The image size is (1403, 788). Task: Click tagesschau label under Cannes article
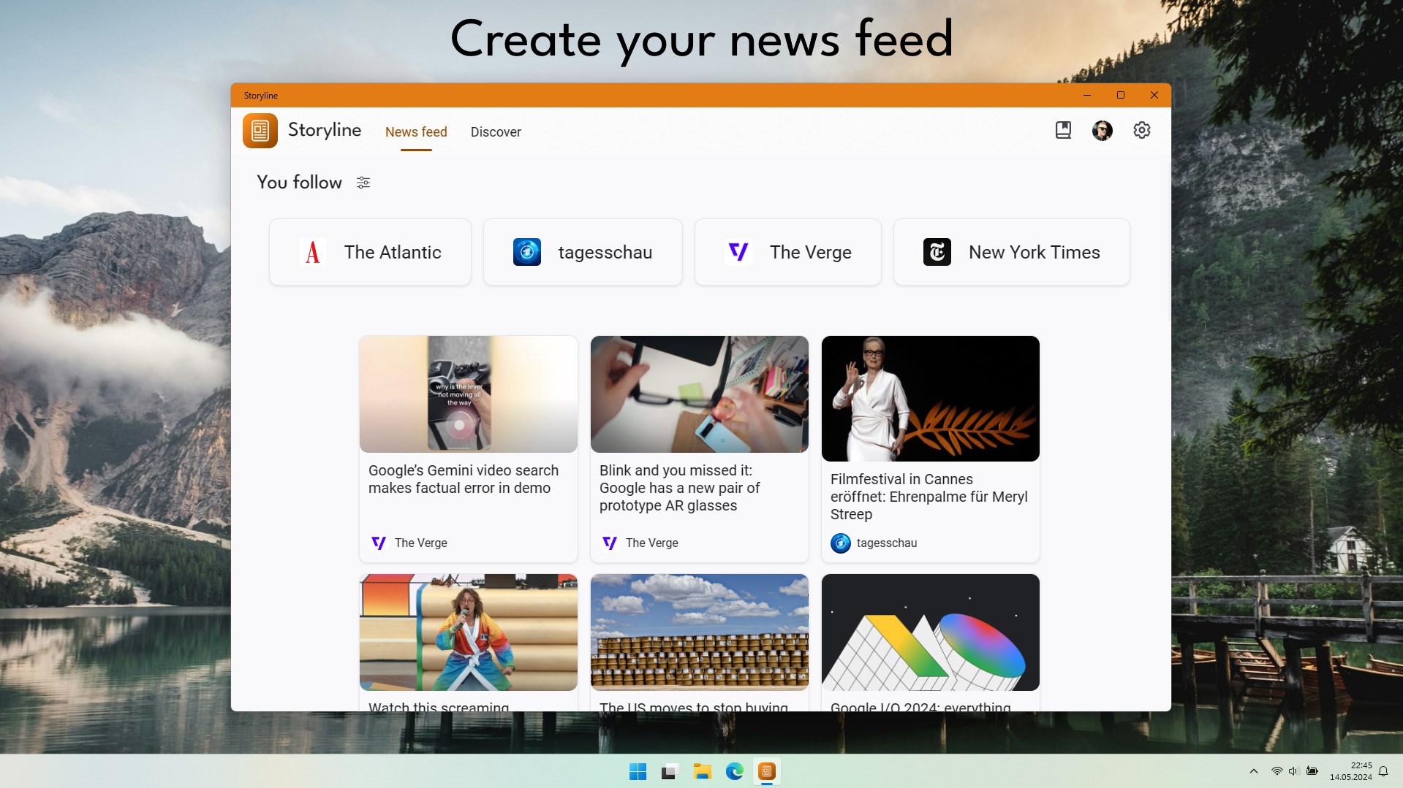coord(887,543)
